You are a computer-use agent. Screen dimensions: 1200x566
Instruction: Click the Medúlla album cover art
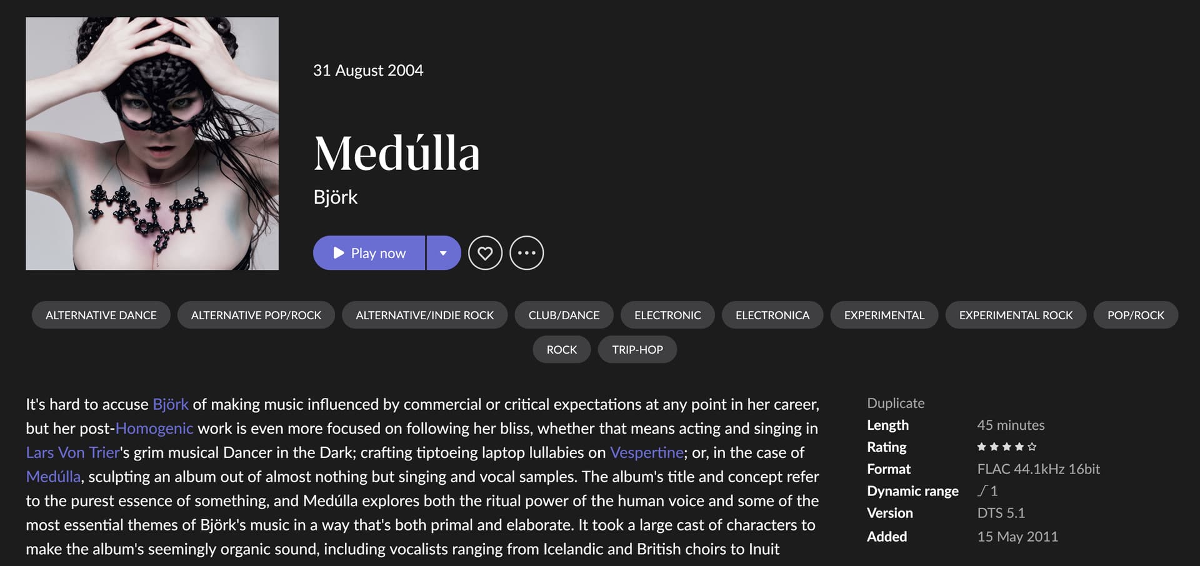152,144
